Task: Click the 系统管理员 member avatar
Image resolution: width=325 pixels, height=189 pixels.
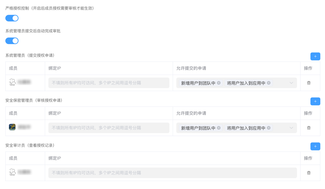Action: click(x=12, y=82)
